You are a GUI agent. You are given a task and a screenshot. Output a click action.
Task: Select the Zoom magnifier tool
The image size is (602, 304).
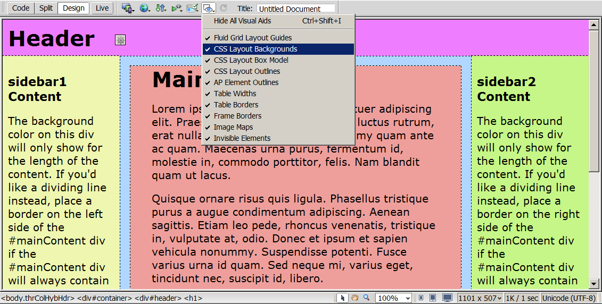pyautogui.click(x=366, y=298)
